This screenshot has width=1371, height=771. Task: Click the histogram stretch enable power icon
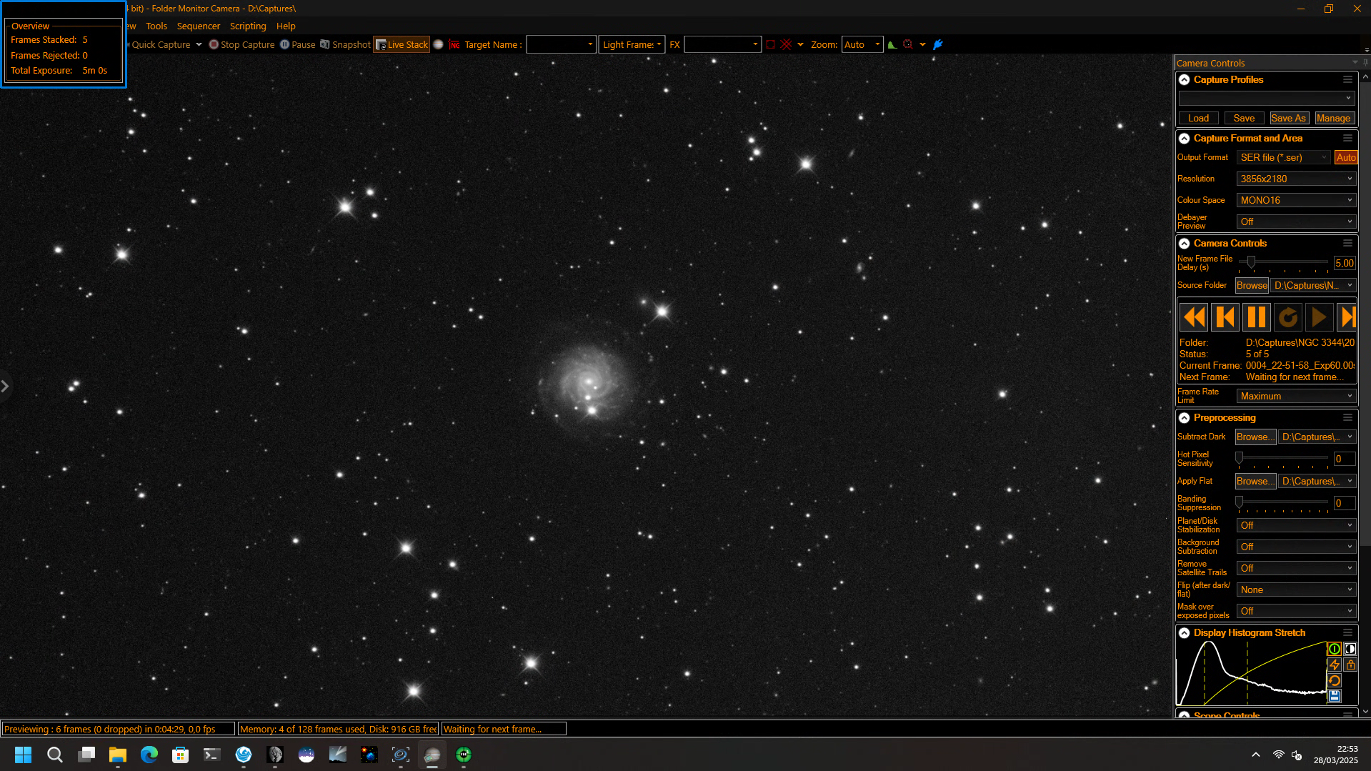(1334, 649)
